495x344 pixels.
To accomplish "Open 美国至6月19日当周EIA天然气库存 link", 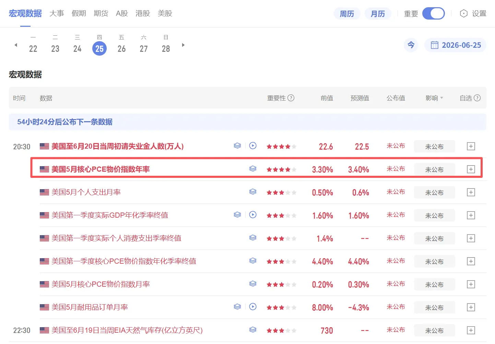I will pos(127,330).
